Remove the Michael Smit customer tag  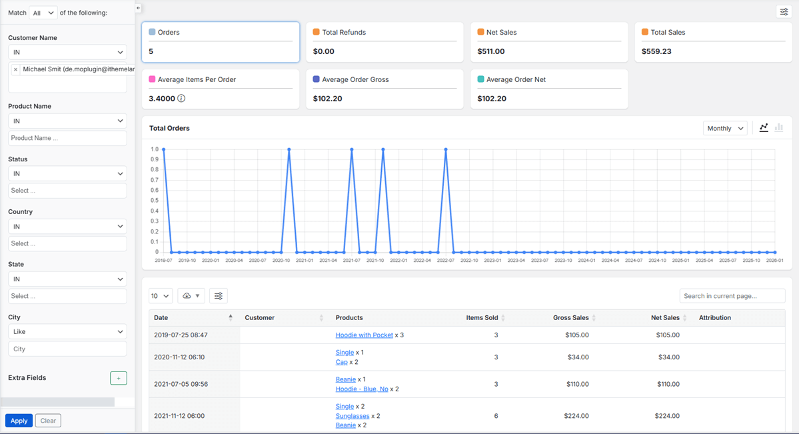(x=15, y=69)
